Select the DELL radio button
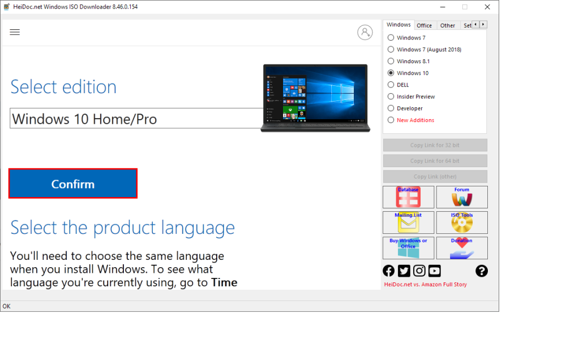 (x=391, y=85)
